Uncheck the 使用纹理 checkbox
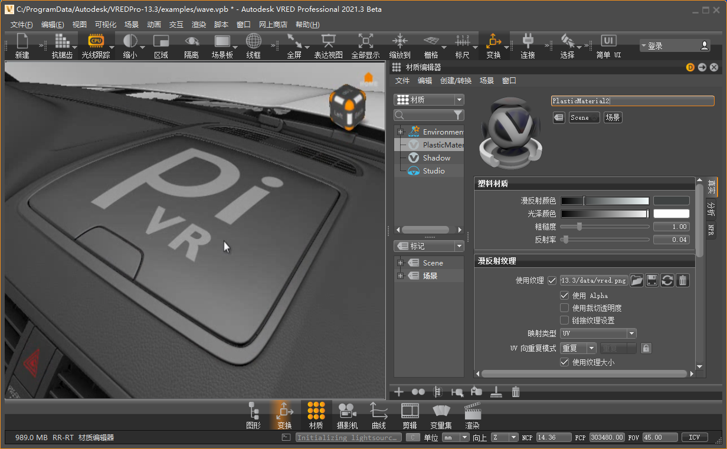 tap(552, 280)
